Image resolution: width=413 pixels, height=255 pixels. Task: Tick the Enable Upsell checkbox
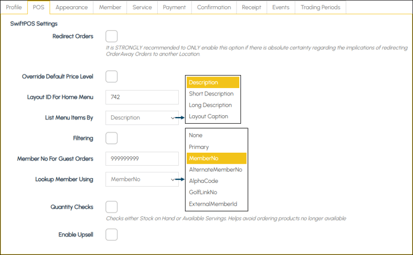pos(112,234)
